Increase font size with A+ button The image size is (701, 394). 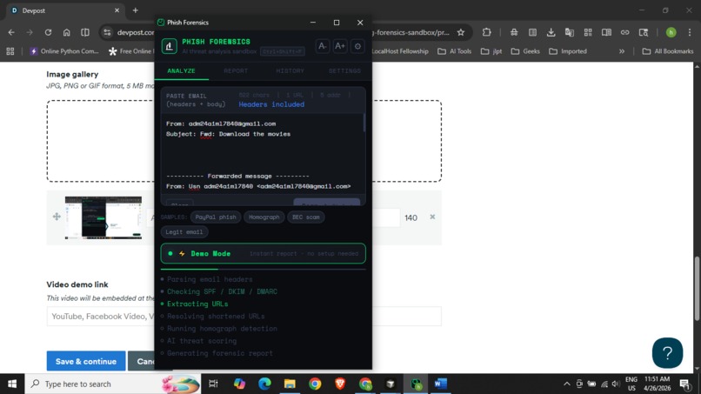tap(340, 46)
